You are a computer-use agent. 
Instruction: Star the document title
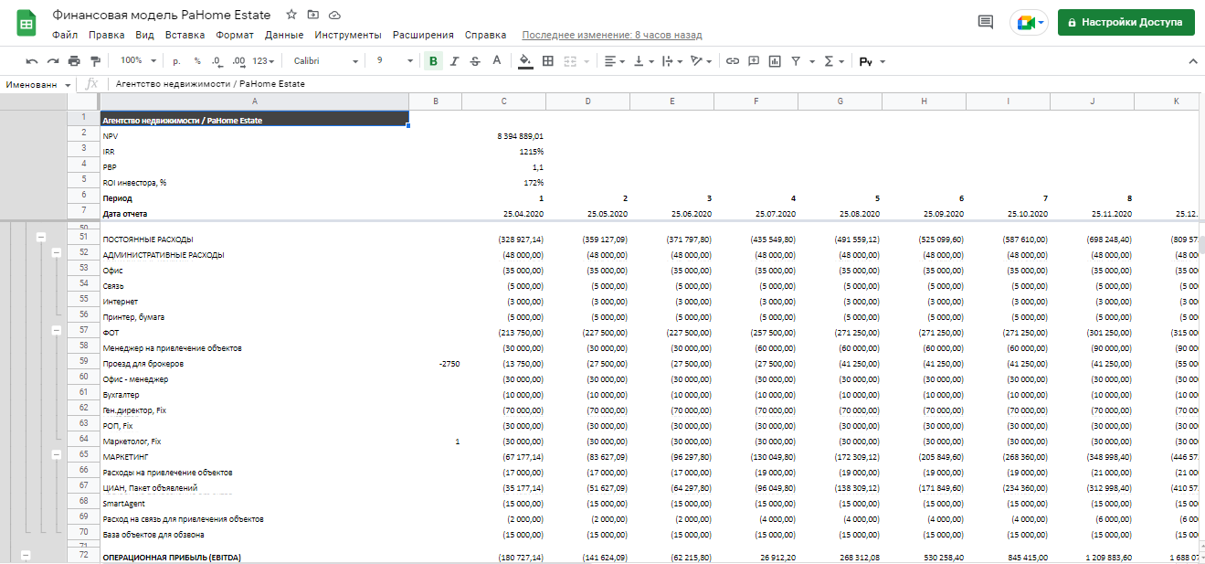[291, 15]
